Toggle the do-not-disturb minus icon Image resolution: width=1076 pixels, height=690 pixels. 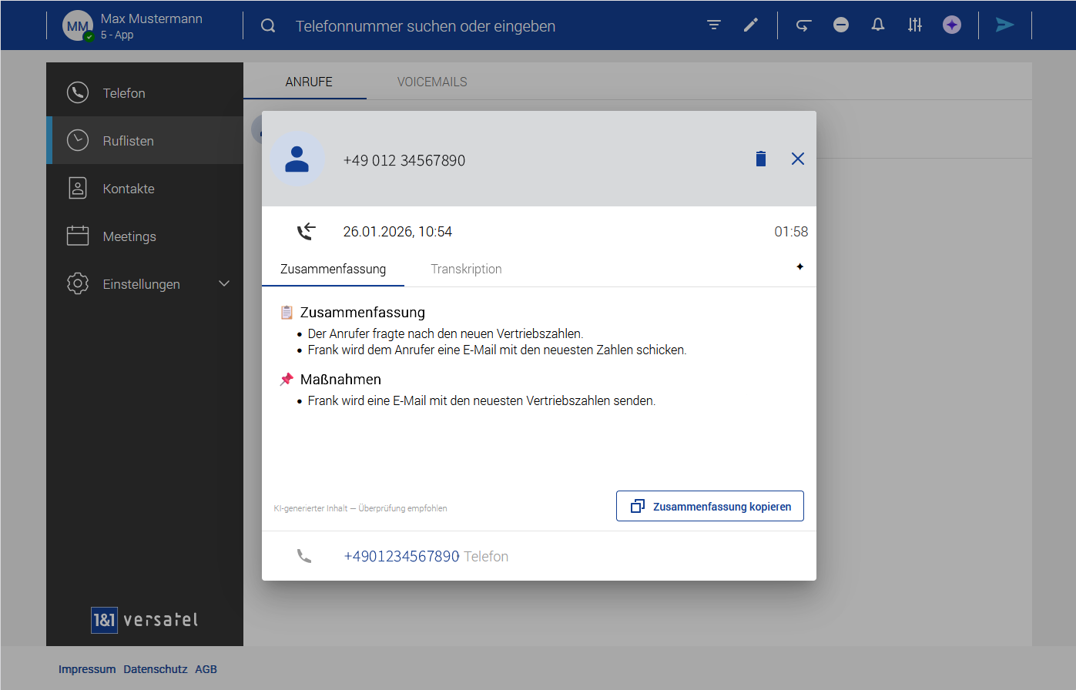(x=841, y=25)
